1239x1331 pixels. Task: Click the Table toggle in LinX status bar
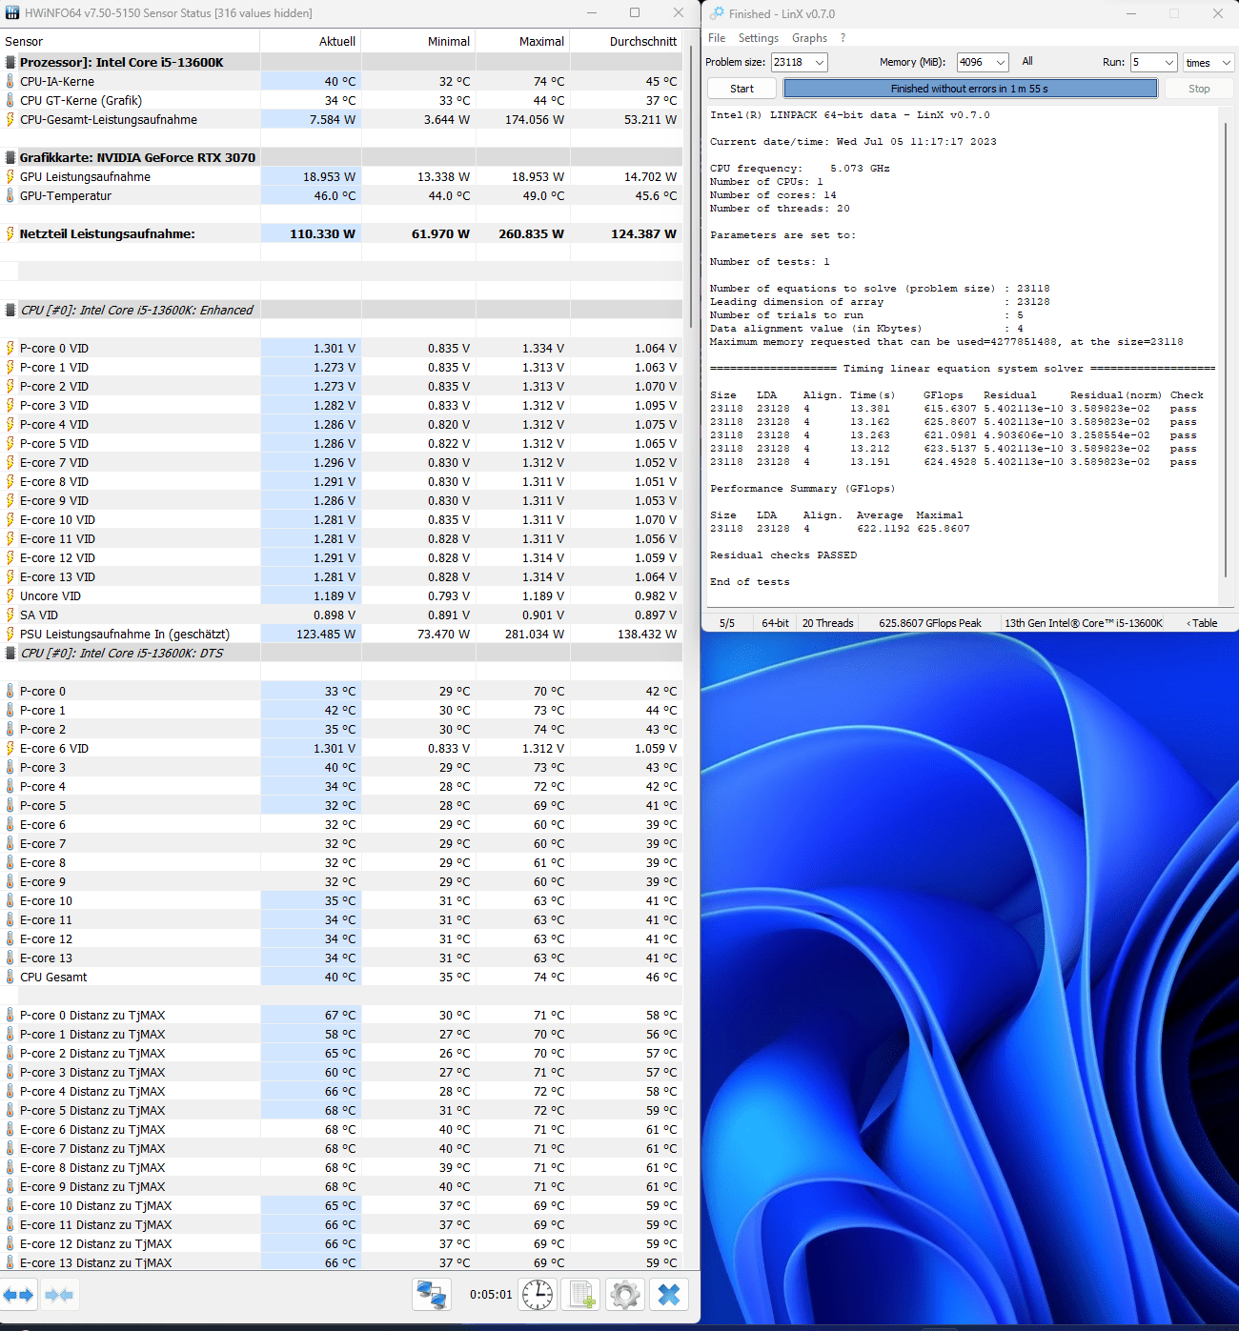(1202, 623)
